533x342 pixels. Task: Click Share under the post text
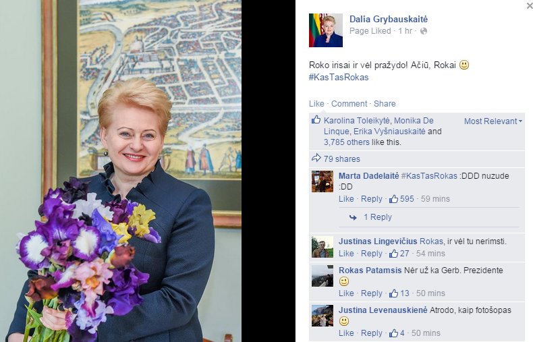click(x=385, y=104)
